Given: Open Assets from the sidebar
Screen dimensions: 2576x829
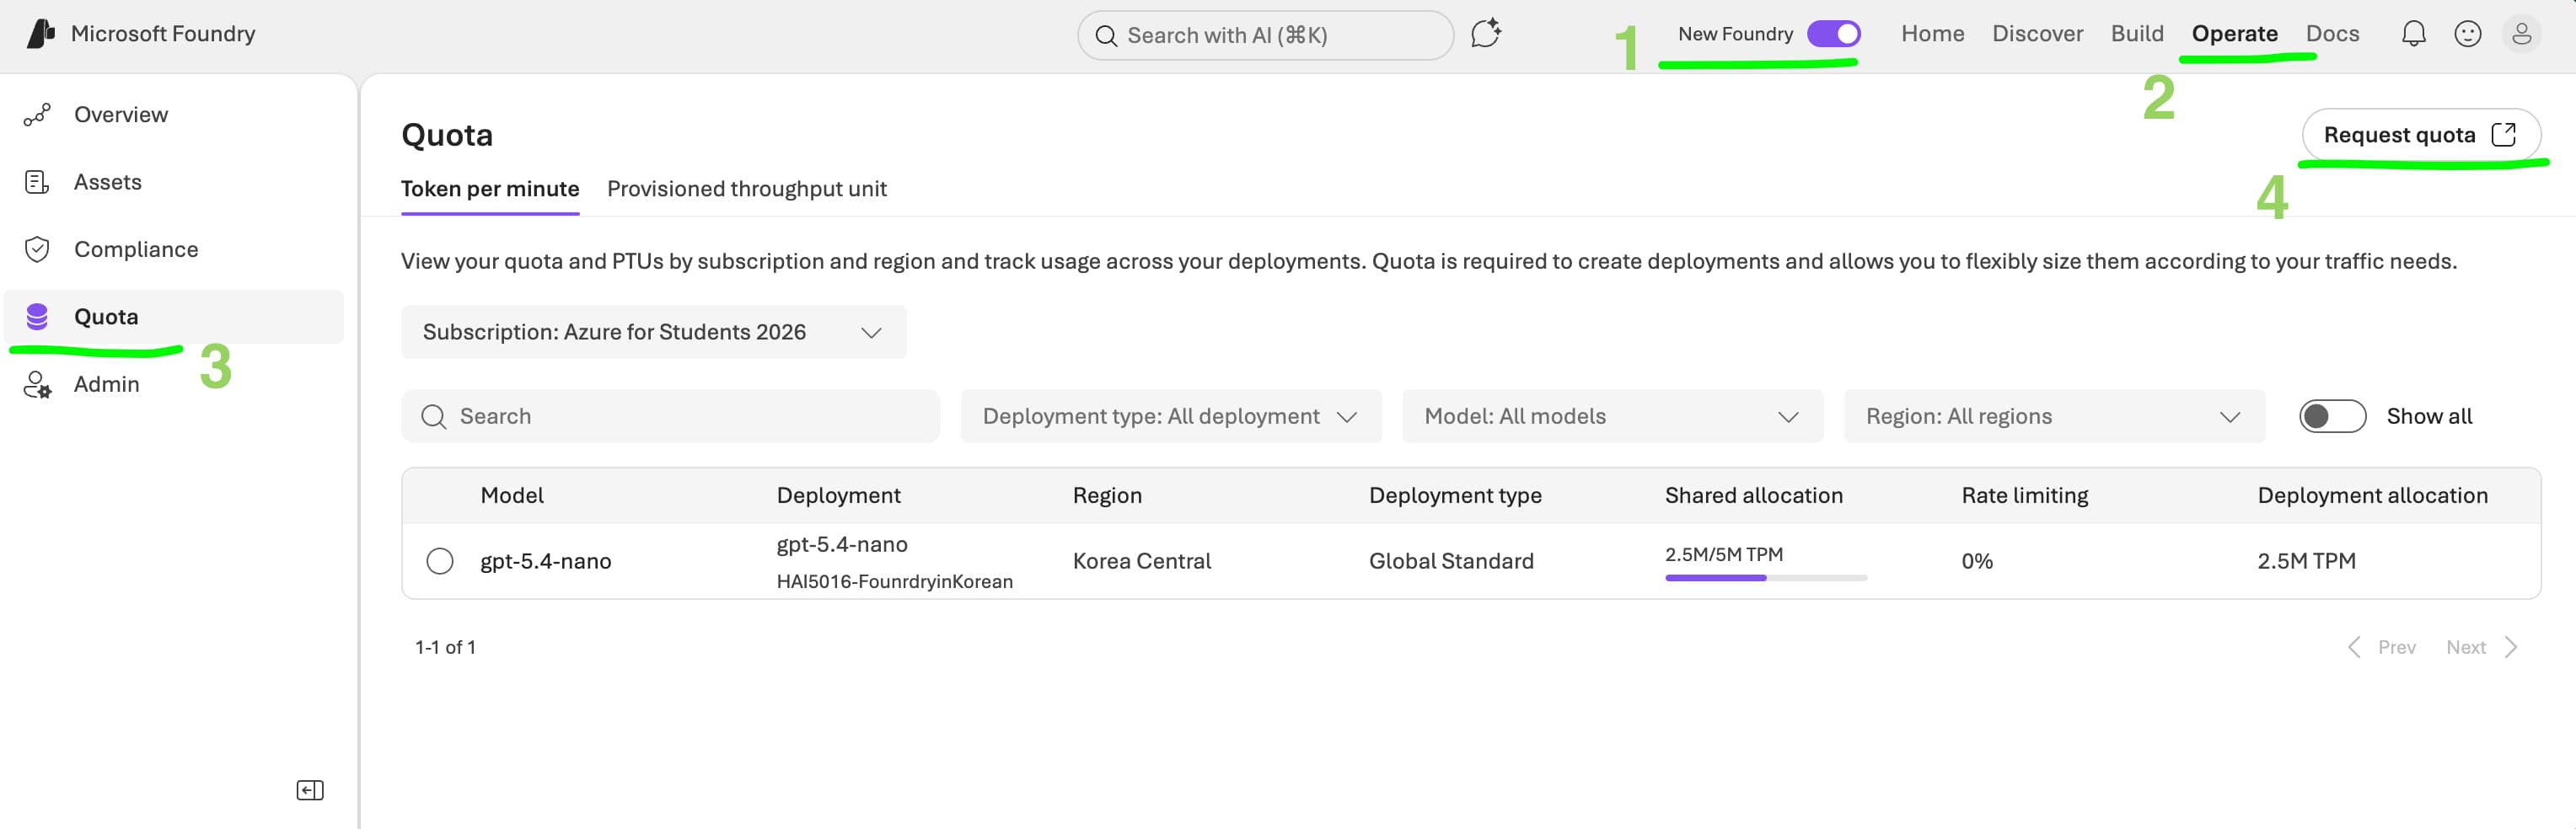Looking at the screenshot, I should click(x=107, y=182).
